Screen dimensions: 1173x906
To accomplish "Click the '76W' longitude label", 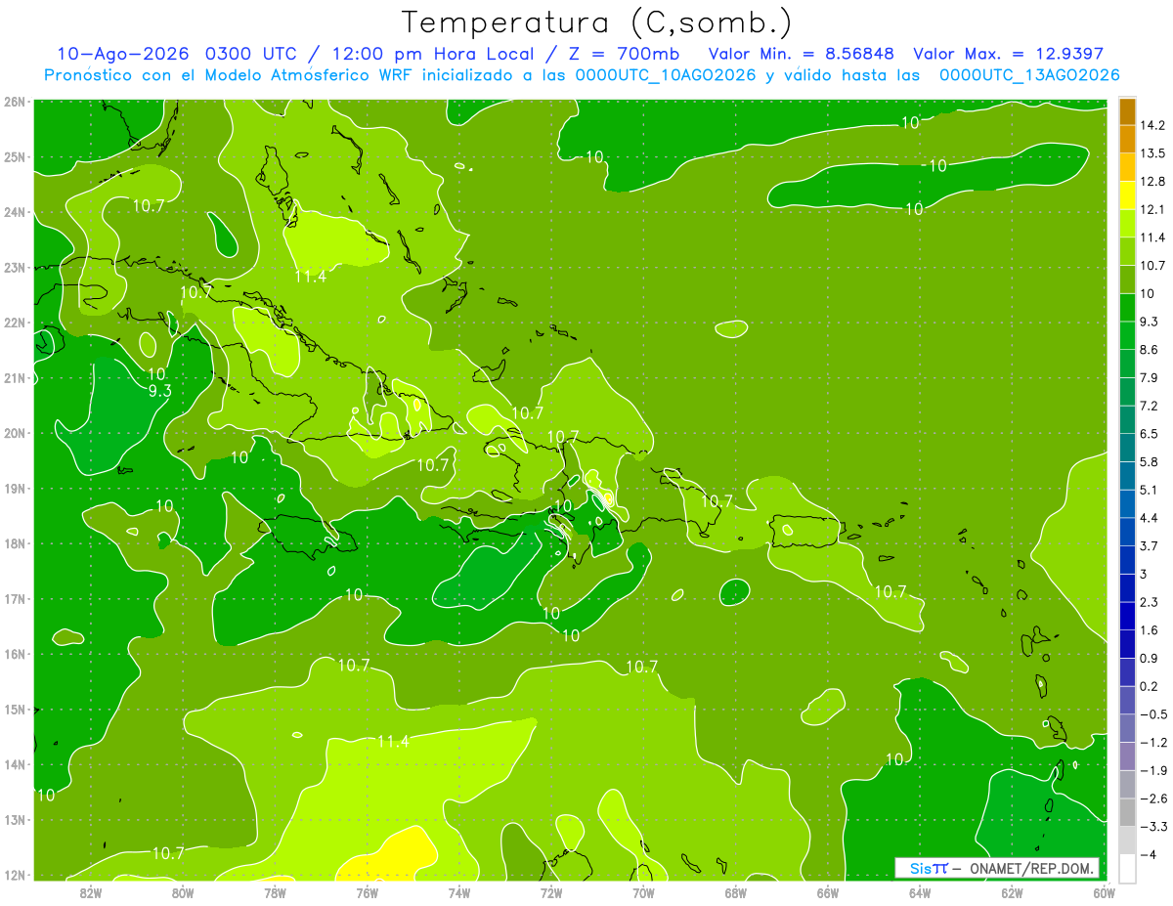I will pyautogui.click(x=367, y=892).
